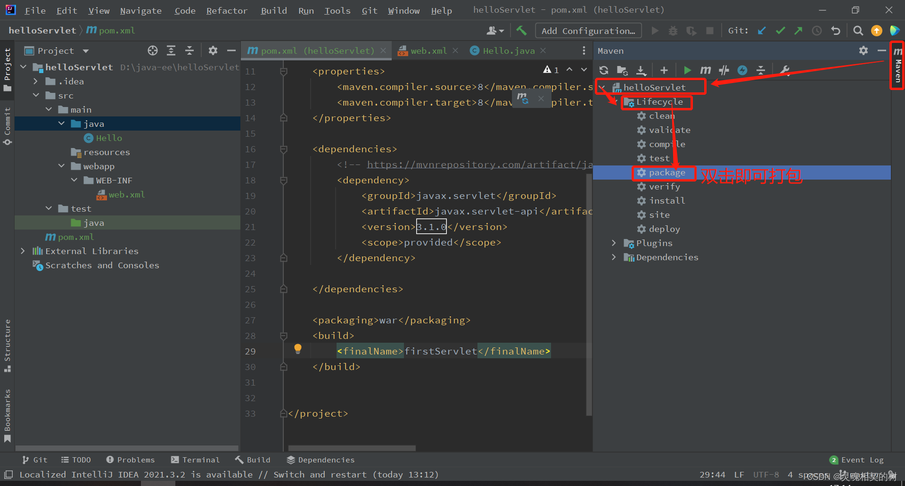Expand all in Project tree
Image resolution: width=905 pixels, height=486 pixels.
tap(171, 50)
